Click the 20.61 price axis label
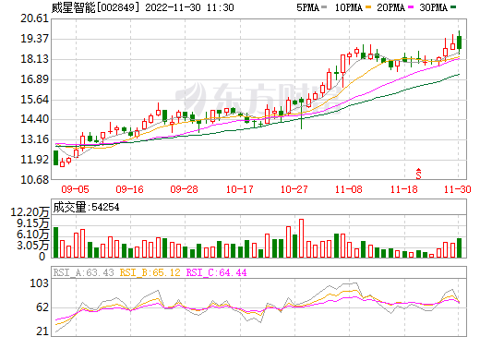The height and width of the screenshot is (337, 480). (34, 18)
